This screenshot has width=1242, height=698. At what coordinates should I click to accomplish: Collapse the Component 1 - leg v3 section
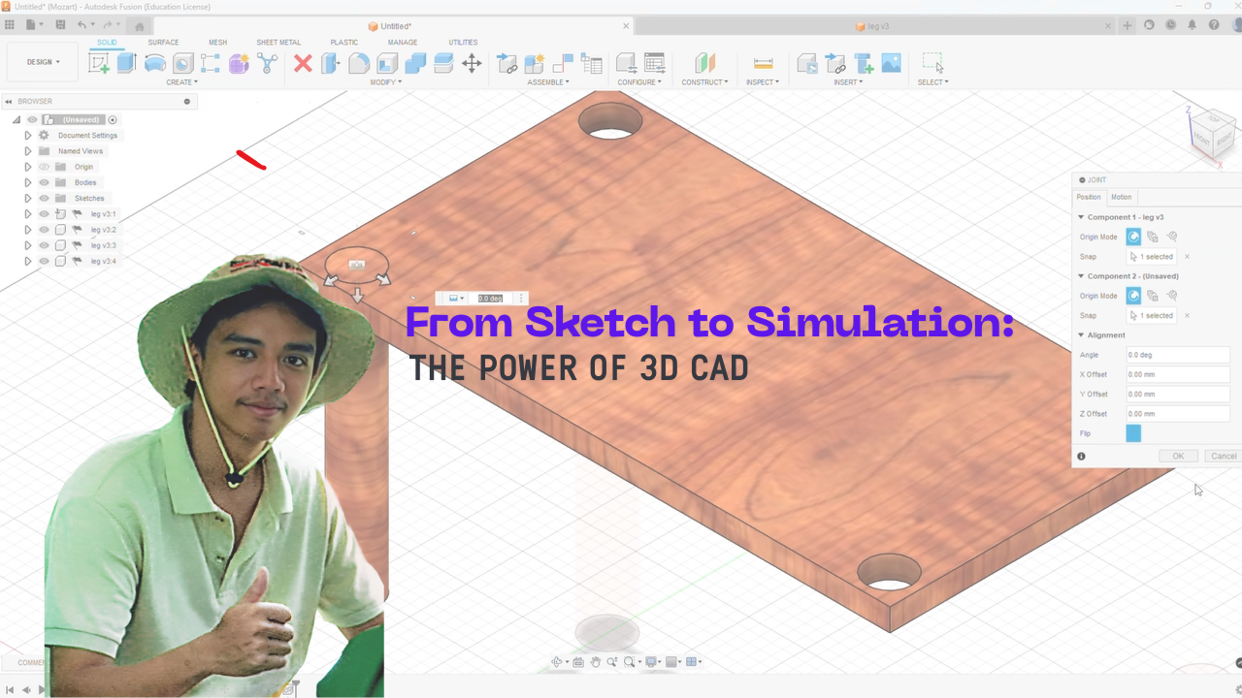(x=1080, y=216)
